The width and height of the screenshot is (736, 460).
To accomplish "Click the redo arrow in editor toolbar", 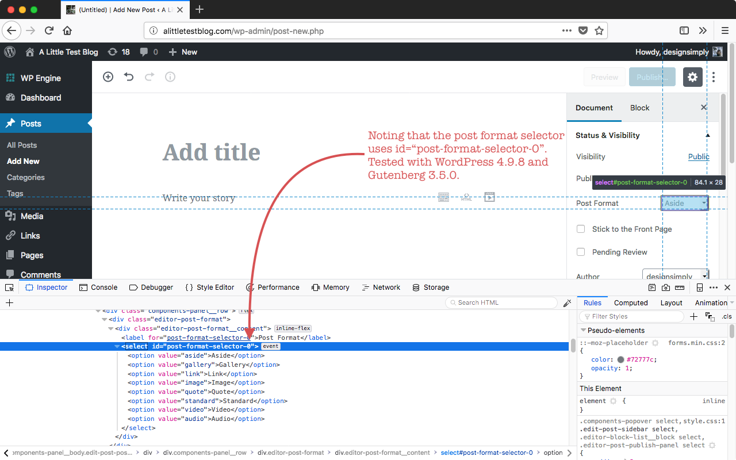I will coord(149,77).
